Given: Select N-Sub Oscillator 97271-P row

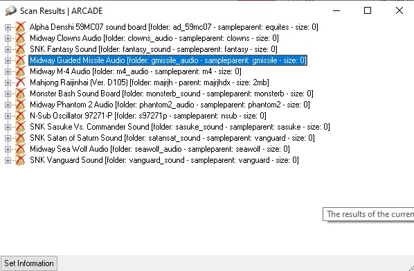Looking at the screenshot, I should pos(148,116).
